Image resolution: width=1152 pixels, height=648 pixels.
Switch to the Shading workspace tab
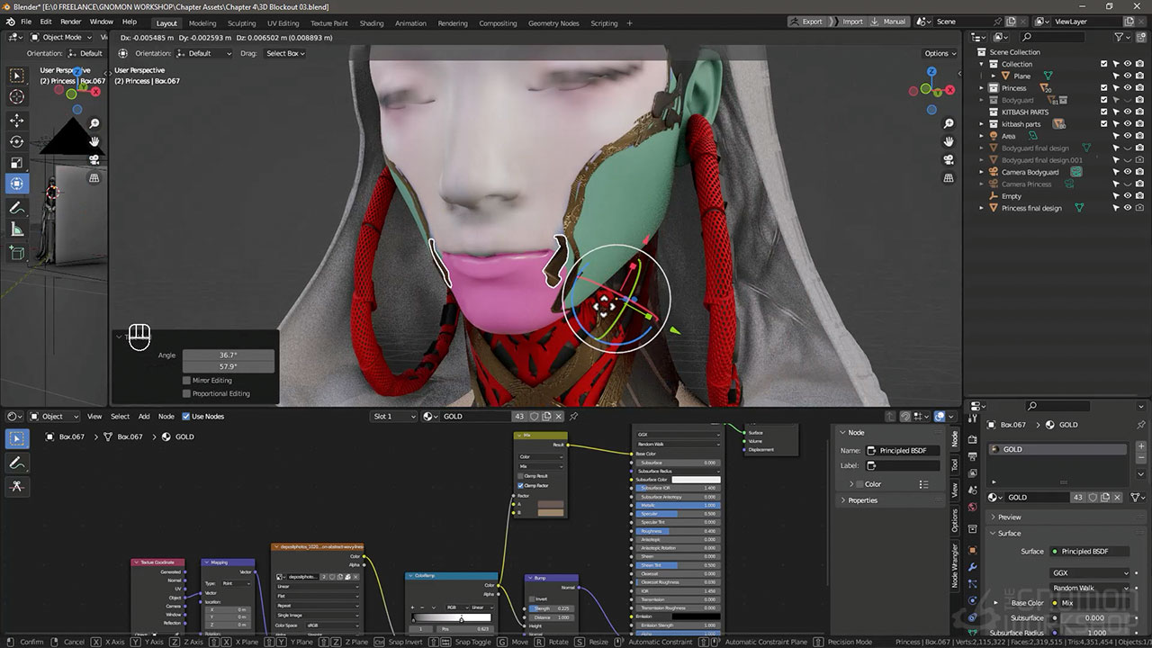pyautogui.click(x=371, y=23)
